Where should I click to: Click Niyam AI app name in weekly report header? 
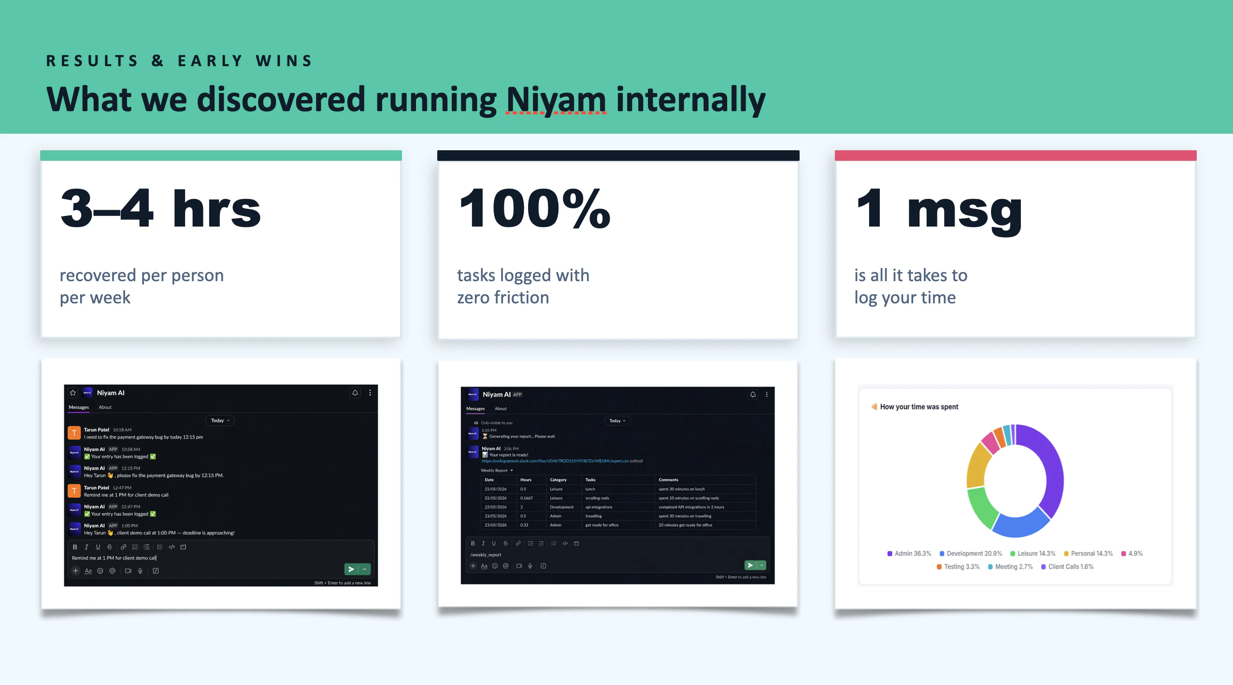click(x=497, y=394)
